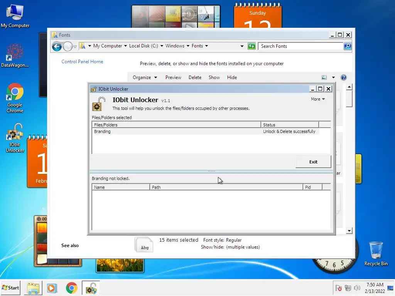Click the panel resize grip above 'Branding not locked'
The width and height of the screenshot is (395, 296).
(x=211, y=171)
